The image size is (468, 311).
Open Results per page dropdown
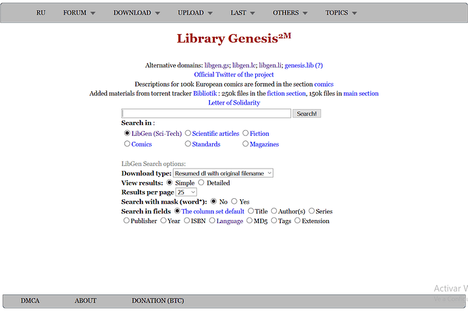click(x=187, y=192)
